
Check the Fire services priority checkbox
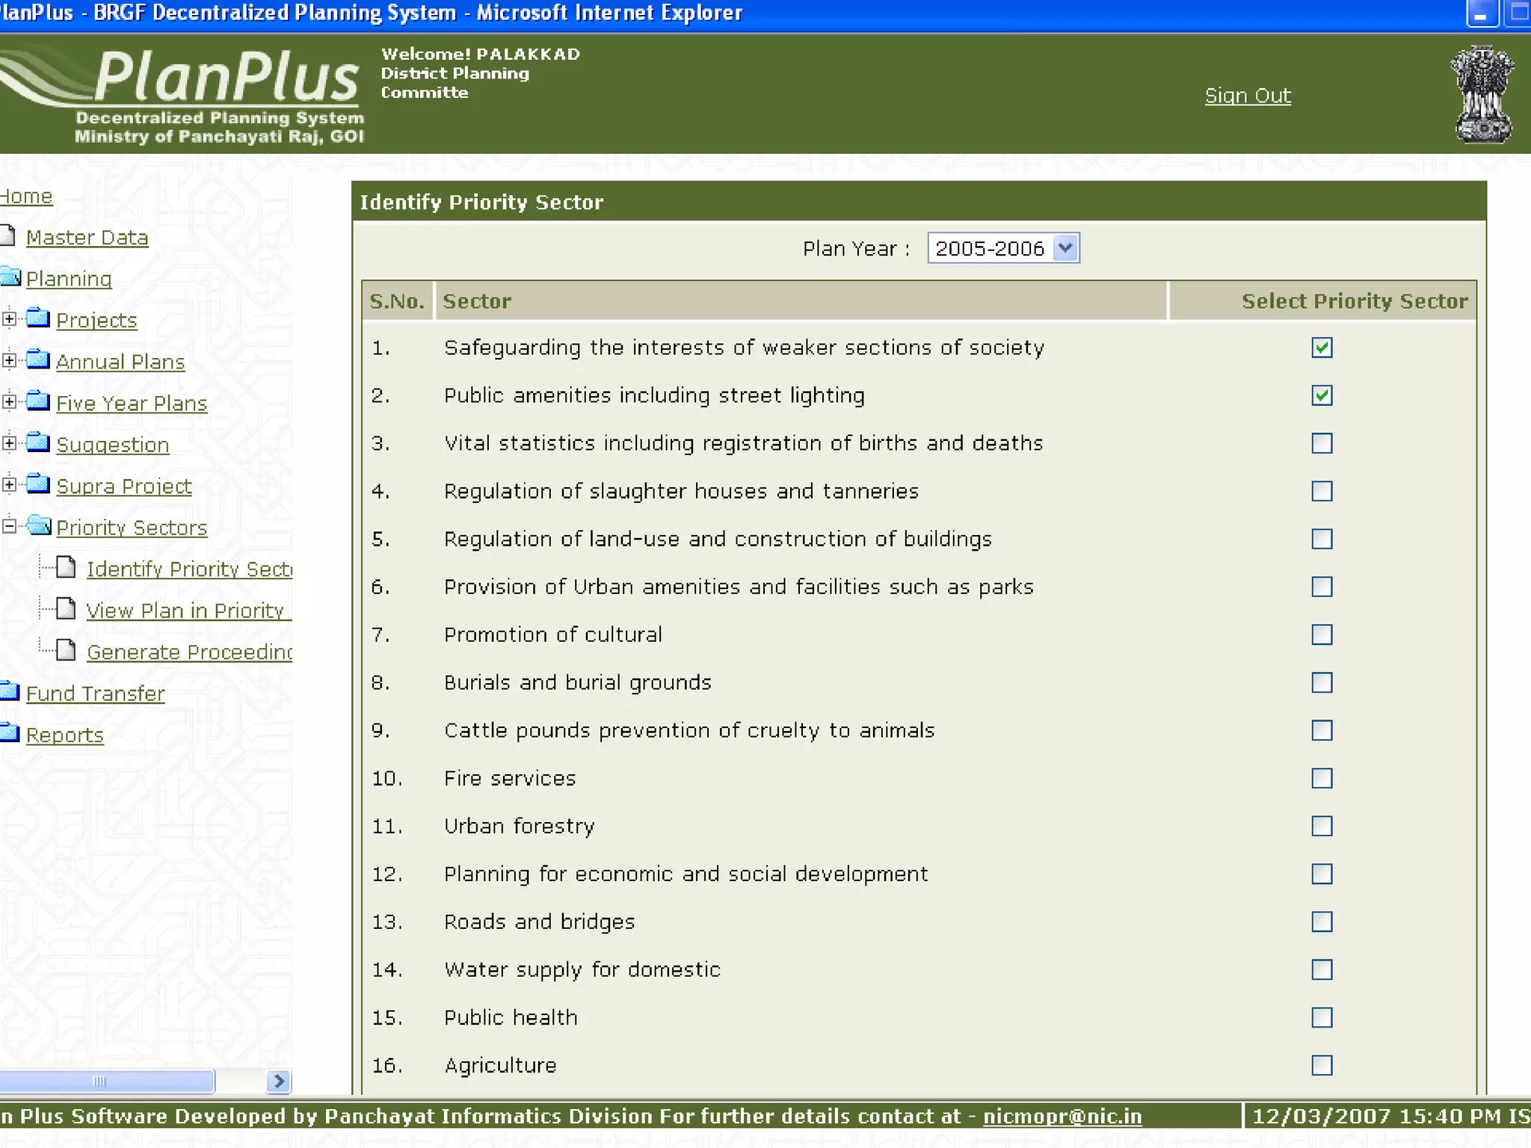pos(1322,778)
